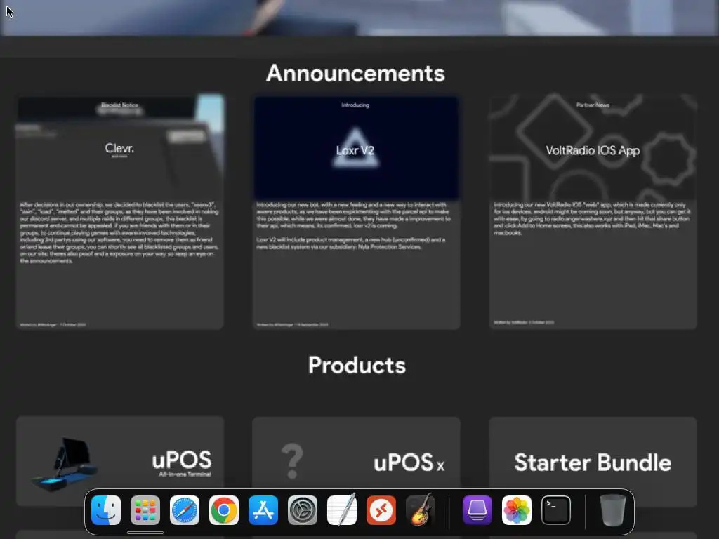Launch the red Remote Desktop app
This screenshot has height=539, width=719.
[x=381, y=510]
